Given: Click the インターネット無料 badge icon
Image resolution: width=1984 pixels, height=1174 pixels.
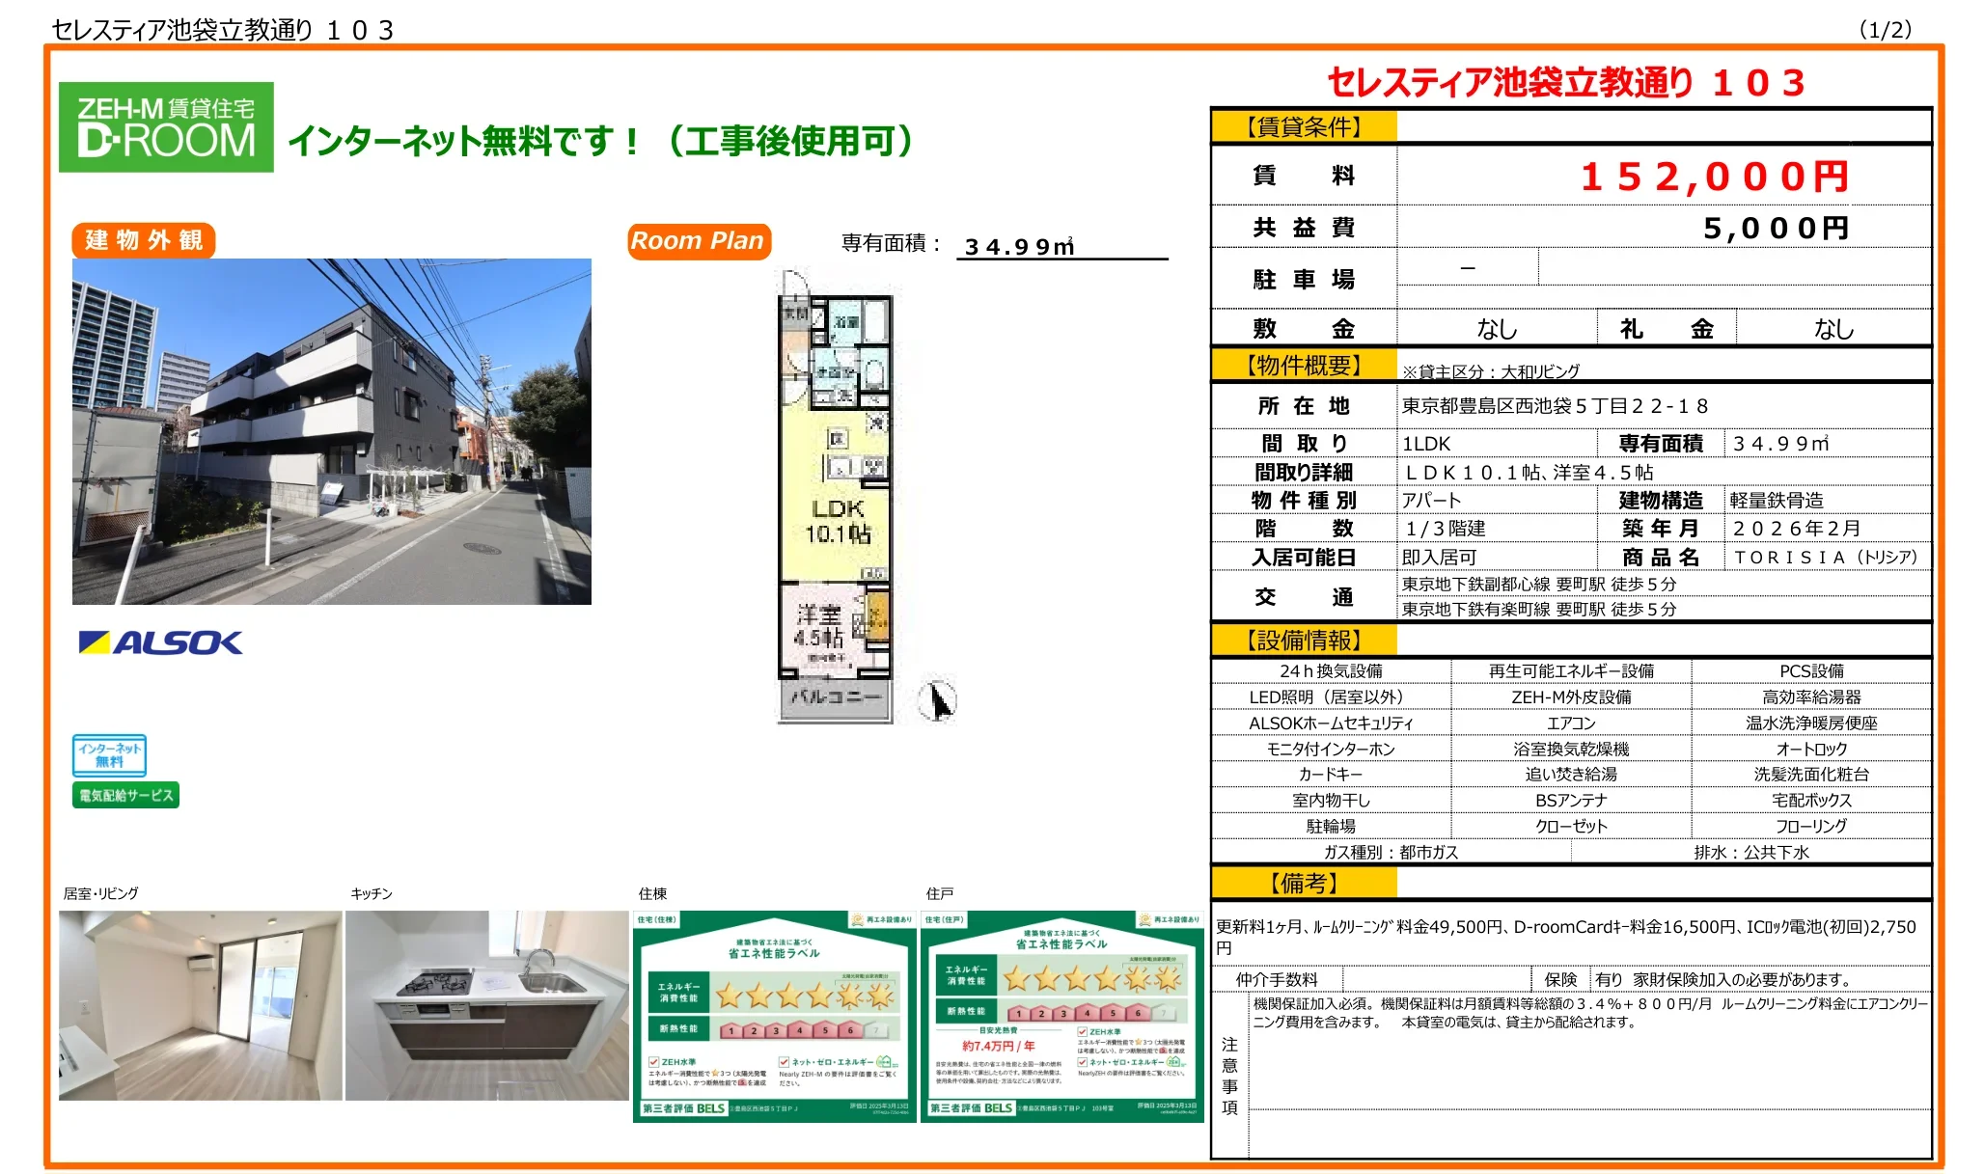Looking at the screenshot, I should [109, 755].
